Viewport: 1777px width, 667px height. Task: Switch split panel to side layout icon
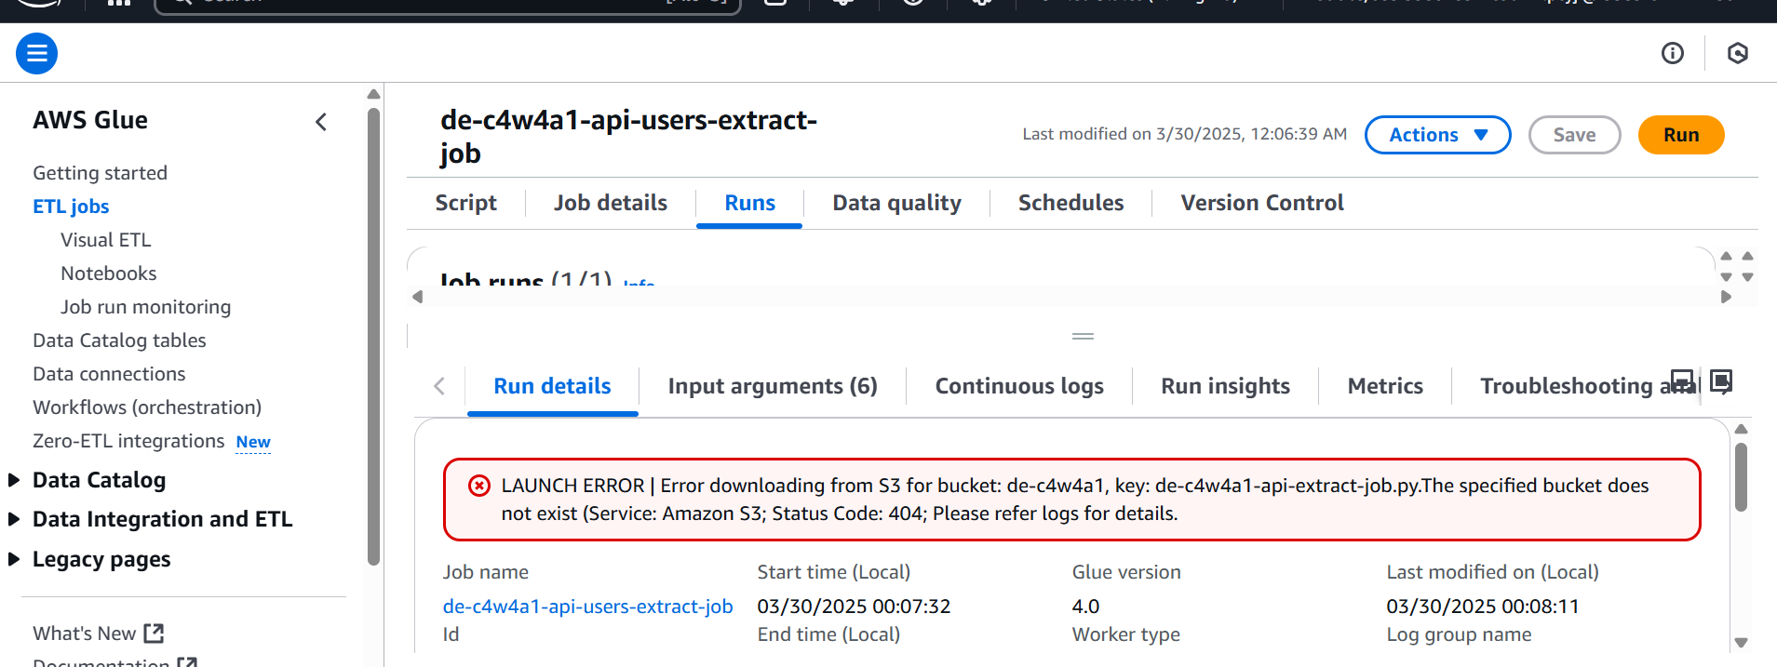[1721, 380]
